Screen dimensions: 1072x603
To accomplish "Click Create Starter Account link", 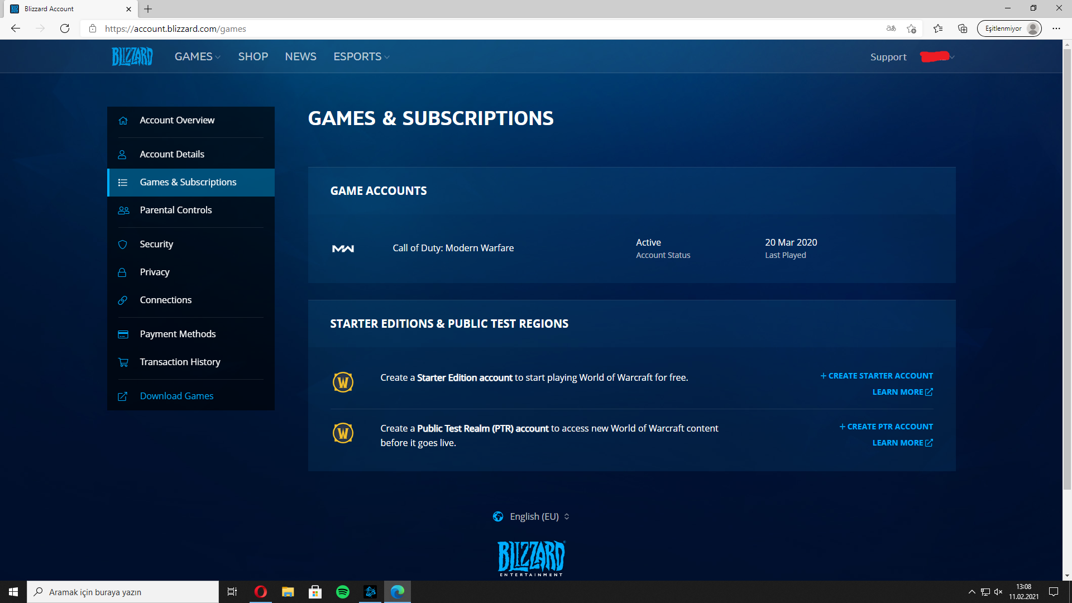I will tap(877, 376).
